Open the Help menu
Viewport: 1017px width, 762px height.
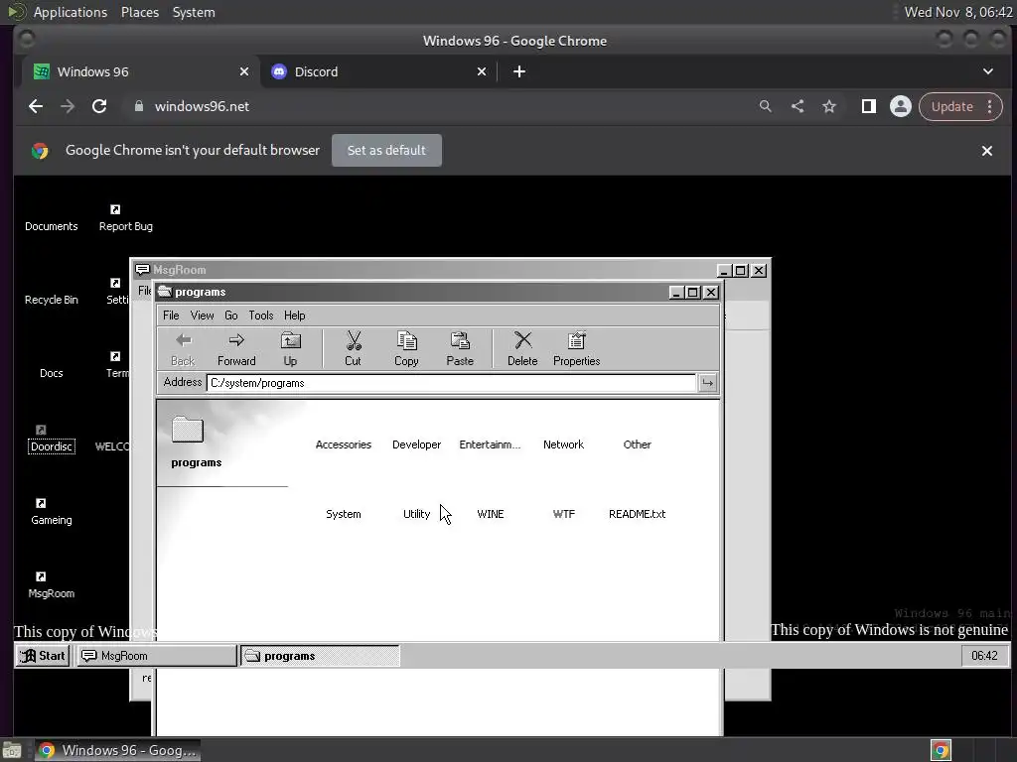294,316
